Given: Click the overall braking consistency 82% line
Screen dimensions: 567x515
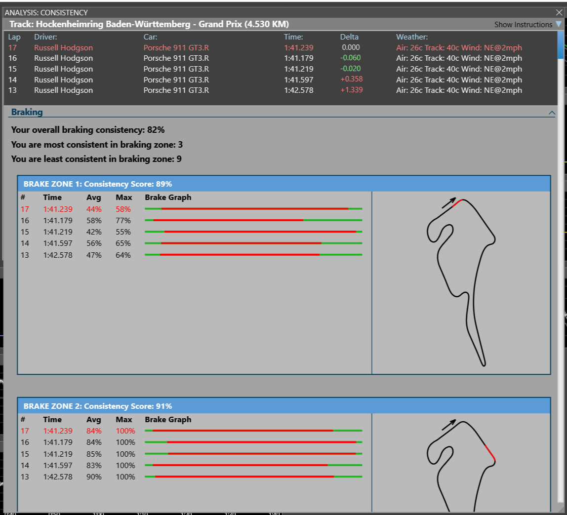Looking at the screenshot, I should point(88,130).
